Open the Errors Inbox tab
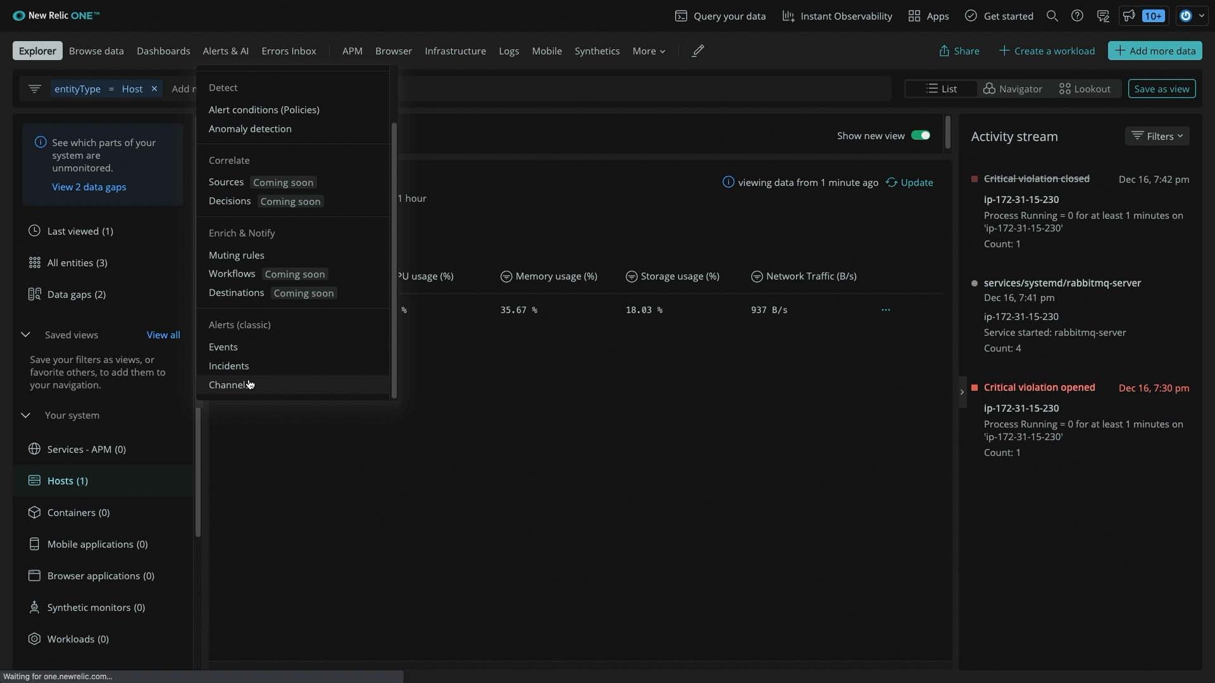Image resolution: width=1215 pixels, height=683 pixels. click(289, 51)
